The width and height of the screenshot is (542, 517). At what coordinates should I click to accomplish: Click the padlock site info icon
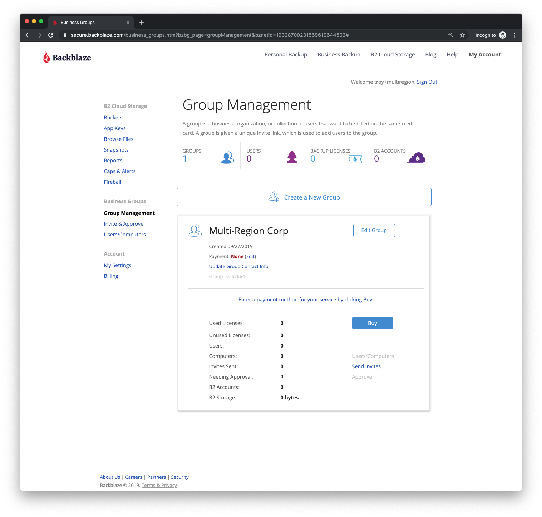[x=65, y=35]
